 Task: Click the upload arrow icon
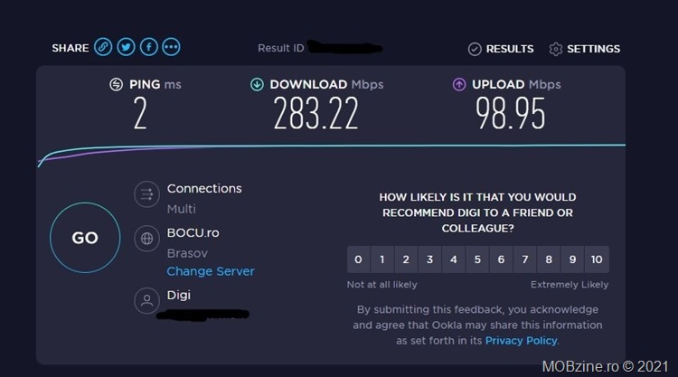[459, 84]
